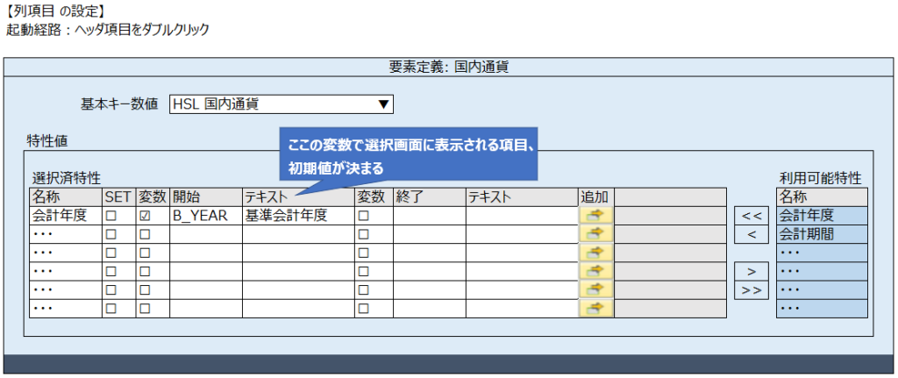Click the add icon in the last row
This screenshot has width=898, height=378.
(x=597, y=307)
